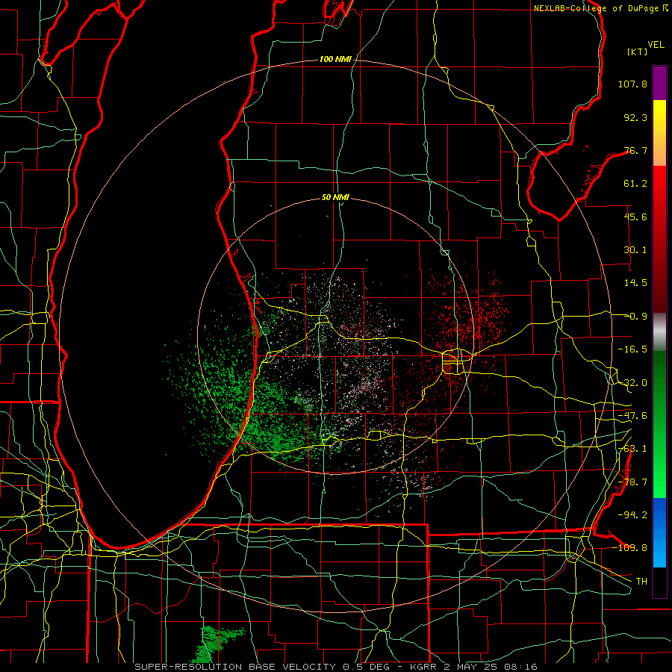The width and height of the screenshot is (672, 672).
Task: Click the Super-Resolution Base Velocity KGRR caption
Action: tap(336, 667)
